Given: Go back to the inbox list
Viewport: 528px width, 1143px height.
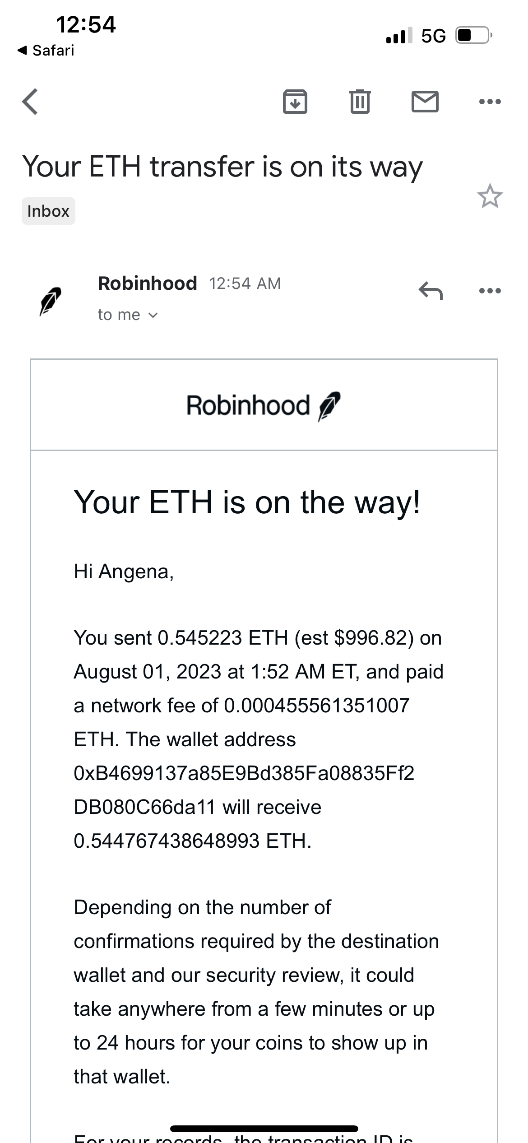Looking at the screenshot, I should [x=30, y=102].
